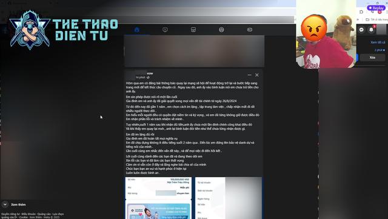Click the 'Xóa' button

point(372,58)
